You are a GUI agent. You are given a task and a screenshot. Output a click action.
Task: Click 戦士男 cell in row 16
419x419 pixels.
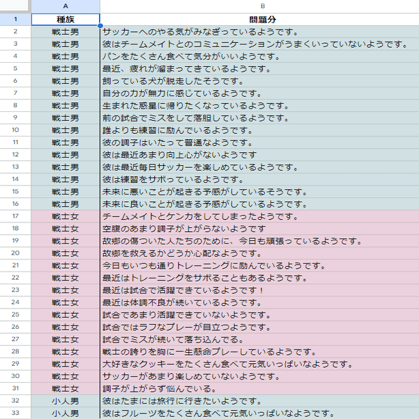click(x=66, y=204)
